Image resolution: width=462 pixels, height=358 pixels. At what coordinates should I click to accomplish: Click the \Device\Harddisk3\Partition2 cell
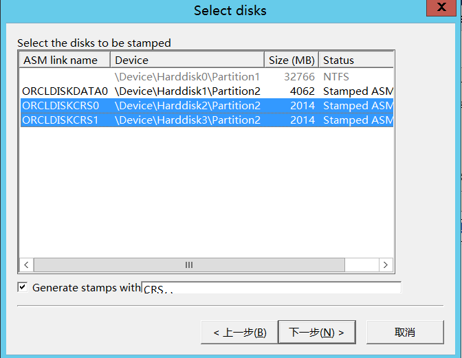point(188,120)
